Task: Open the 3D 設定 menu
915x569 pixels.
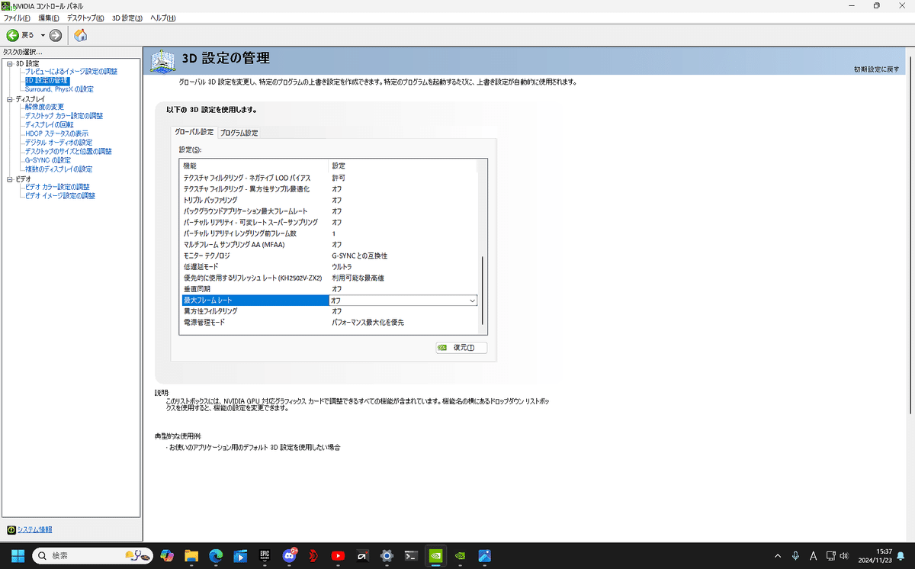Action: 127,18
